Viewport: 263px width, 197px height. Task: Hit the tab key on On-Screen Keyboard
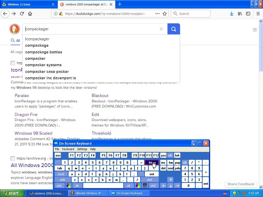[x=60, y=168]
